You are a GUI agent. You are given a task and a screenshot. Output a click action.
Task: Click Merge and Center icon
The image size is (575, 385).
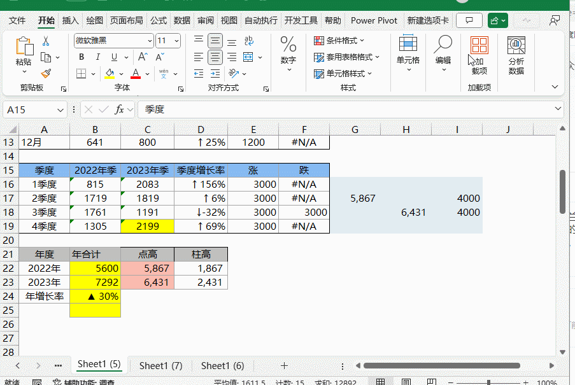248,57
